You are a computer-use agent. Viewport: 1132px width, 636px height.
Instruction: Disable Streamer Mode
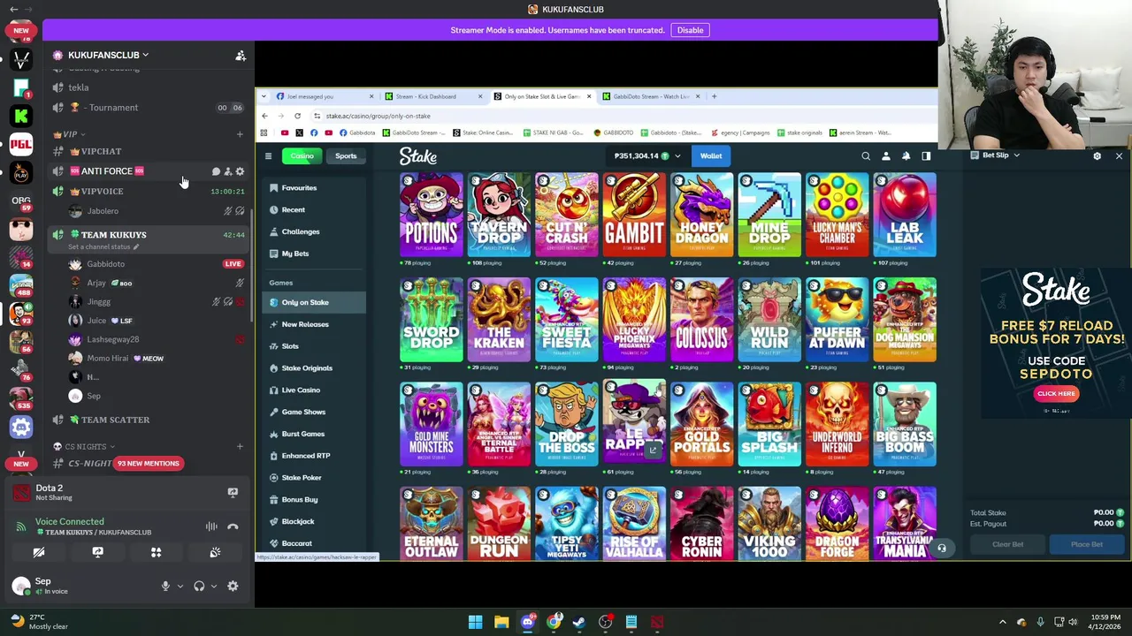click(690, 30)
